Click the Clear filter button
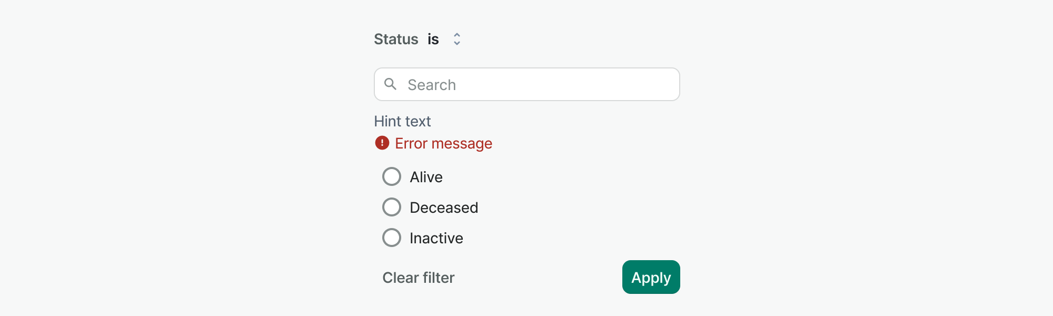The image size is (1053, 316). (x=419, y=278)
